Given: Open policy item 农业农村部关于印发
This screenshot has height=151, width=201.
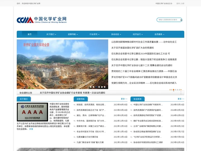Looking at the screenshot, I should tap(91, 132).
